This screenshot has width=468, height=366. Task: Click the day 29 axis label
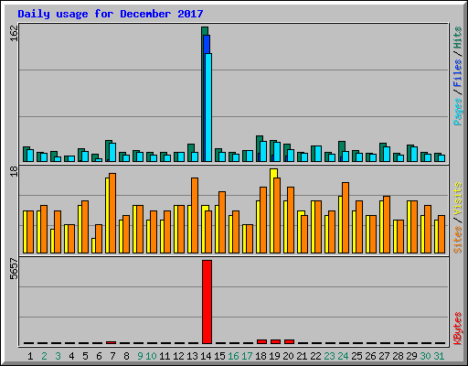coord(411,356)
